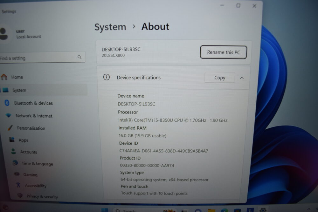This screenshot has width=318, height=212.
Task: Open Privacy & security settings
Action: [42, 196]
